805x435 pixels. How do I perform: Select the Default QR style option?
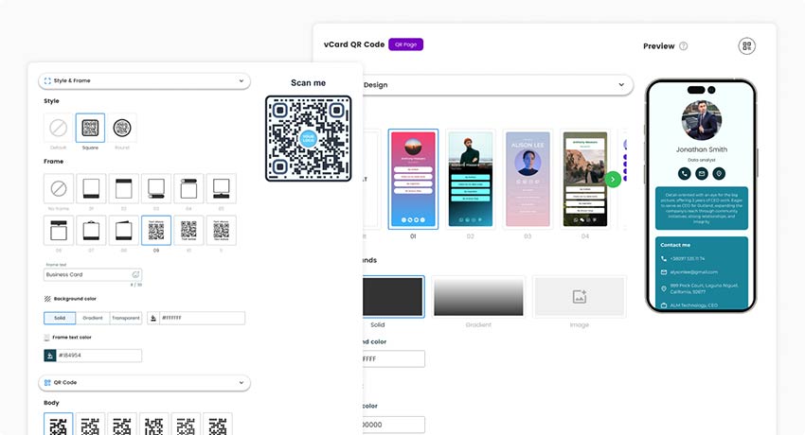(58, 128)
